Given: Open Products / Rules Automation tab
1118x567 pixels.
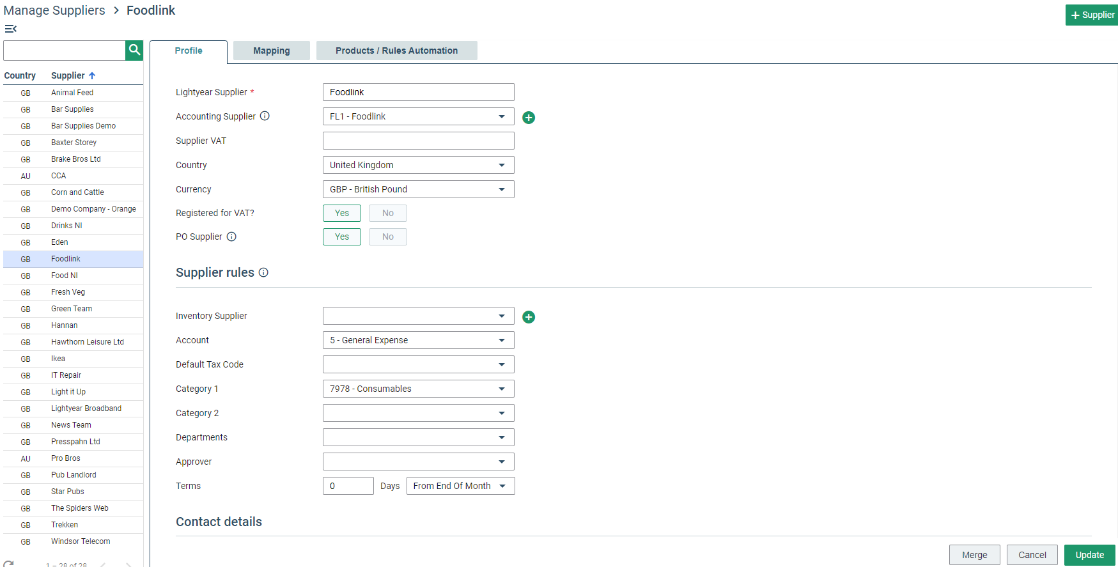Looking at the screenshot, I should (397, 50).
